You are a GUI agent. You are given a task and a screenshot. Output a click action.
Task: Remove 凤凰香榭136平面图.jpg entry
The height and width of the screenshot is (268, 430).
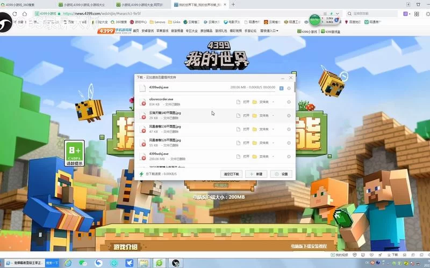[289, 129]
